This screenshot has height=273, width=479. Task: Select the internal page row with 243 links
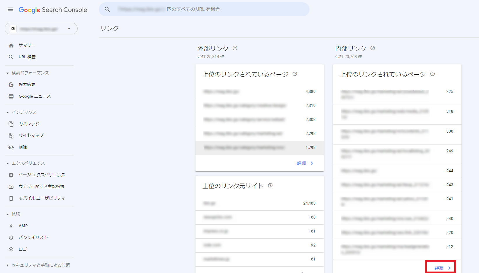point(397,185)
